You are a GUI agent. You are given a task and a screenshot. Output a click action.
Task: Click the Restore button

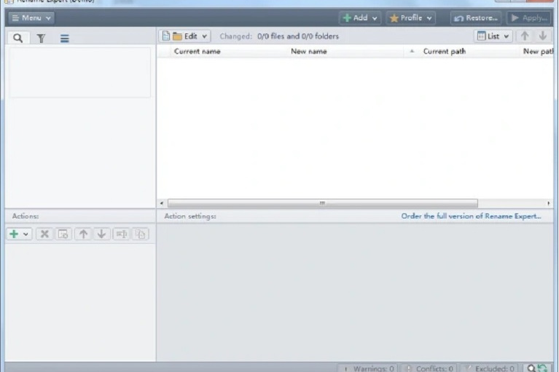476,17
